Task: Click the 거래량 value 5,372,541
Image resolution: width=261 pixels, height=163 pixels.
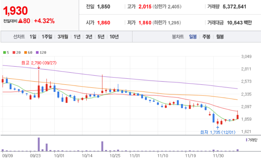Action: (x=234, y=7)
